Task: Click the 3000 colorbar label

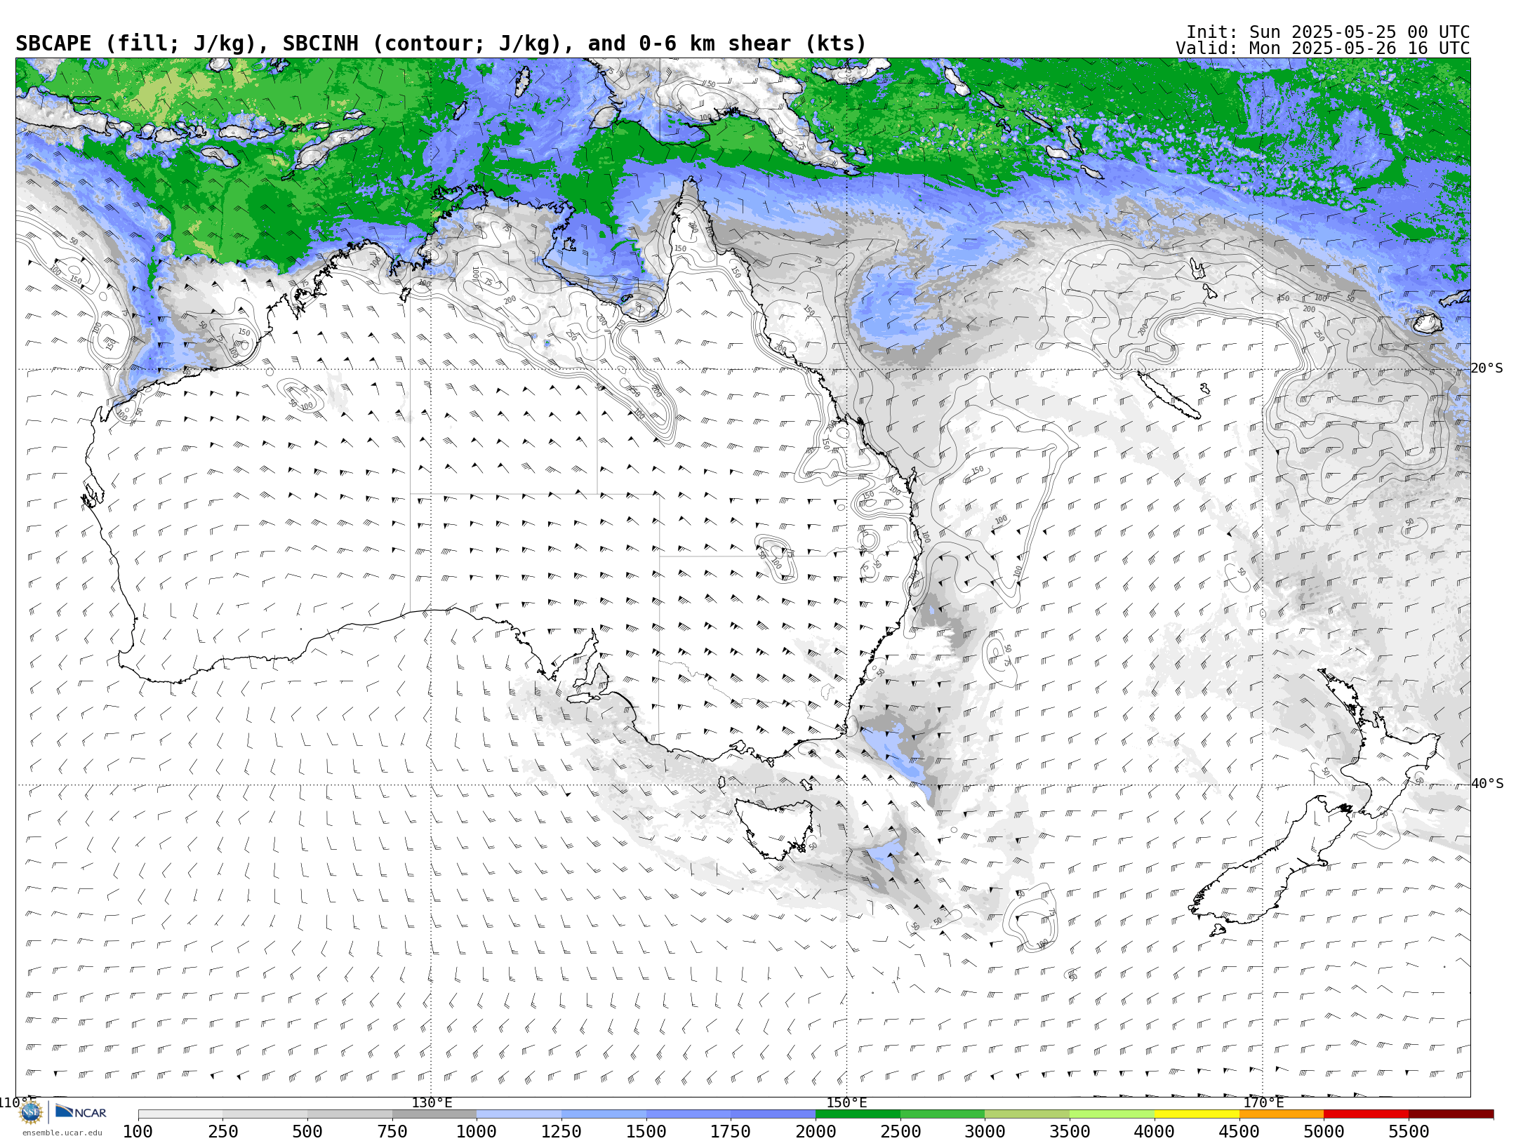Action: pos(985,1131)
